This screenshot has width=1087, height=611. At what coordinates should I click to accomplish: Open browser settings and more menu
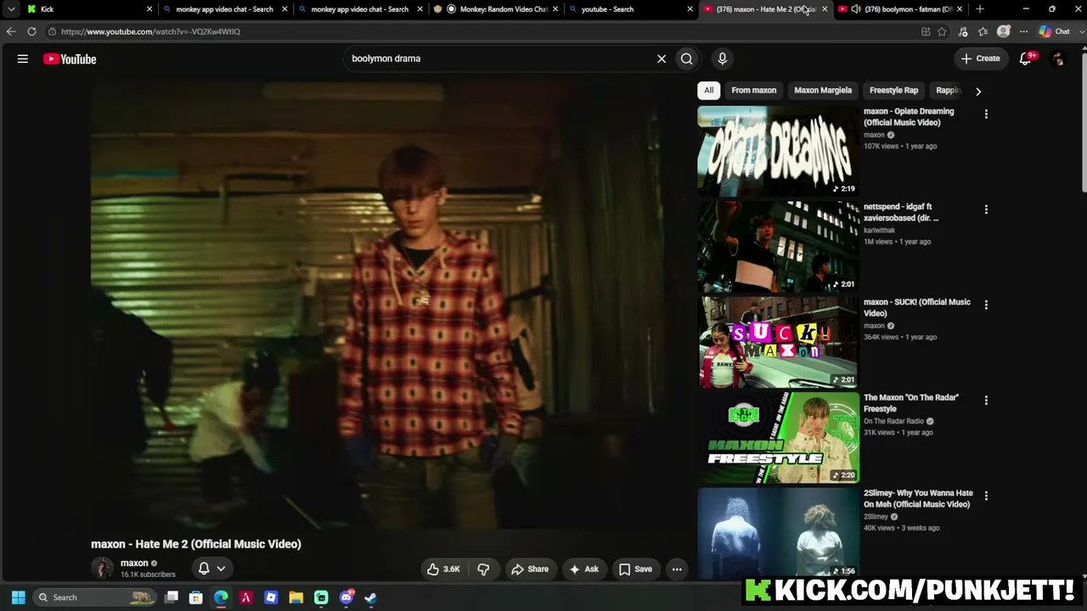1023,31
